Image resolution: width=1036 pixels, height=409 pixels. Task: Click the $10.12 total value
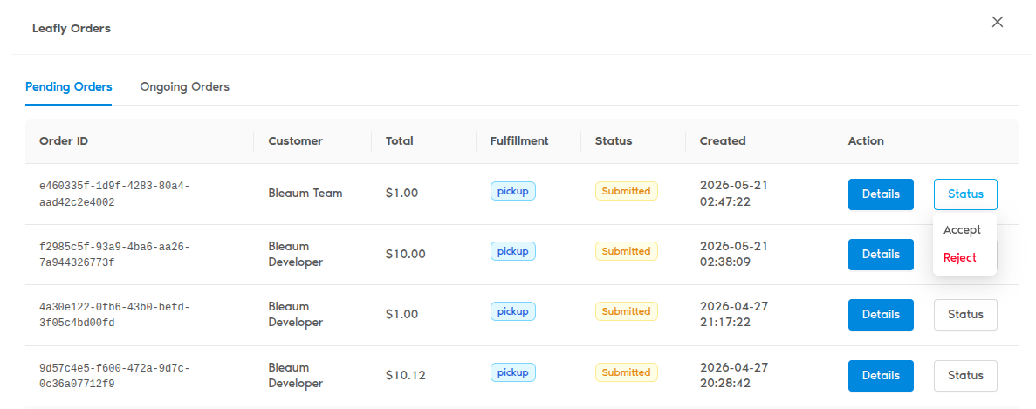coord(405,375)
